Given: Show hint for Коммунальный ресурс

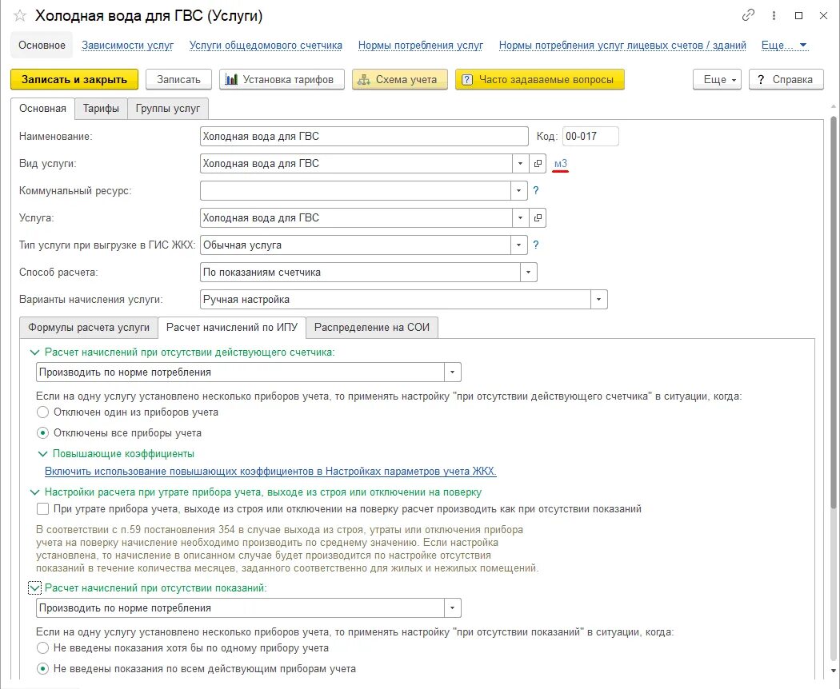Looking at the screenshot, I should pos(536,190).
